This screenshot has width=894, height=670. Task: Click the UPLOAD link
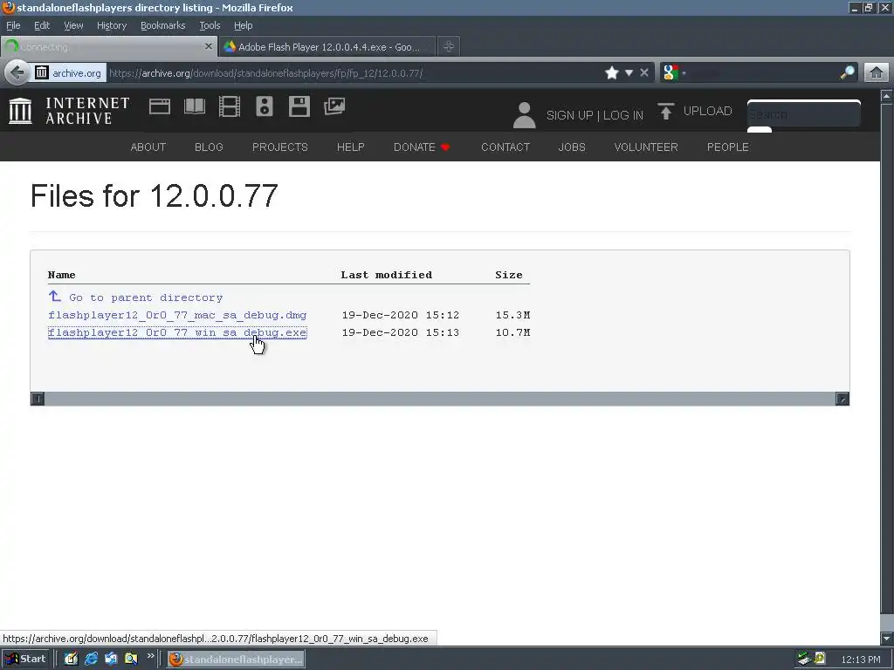click(707, 111)
